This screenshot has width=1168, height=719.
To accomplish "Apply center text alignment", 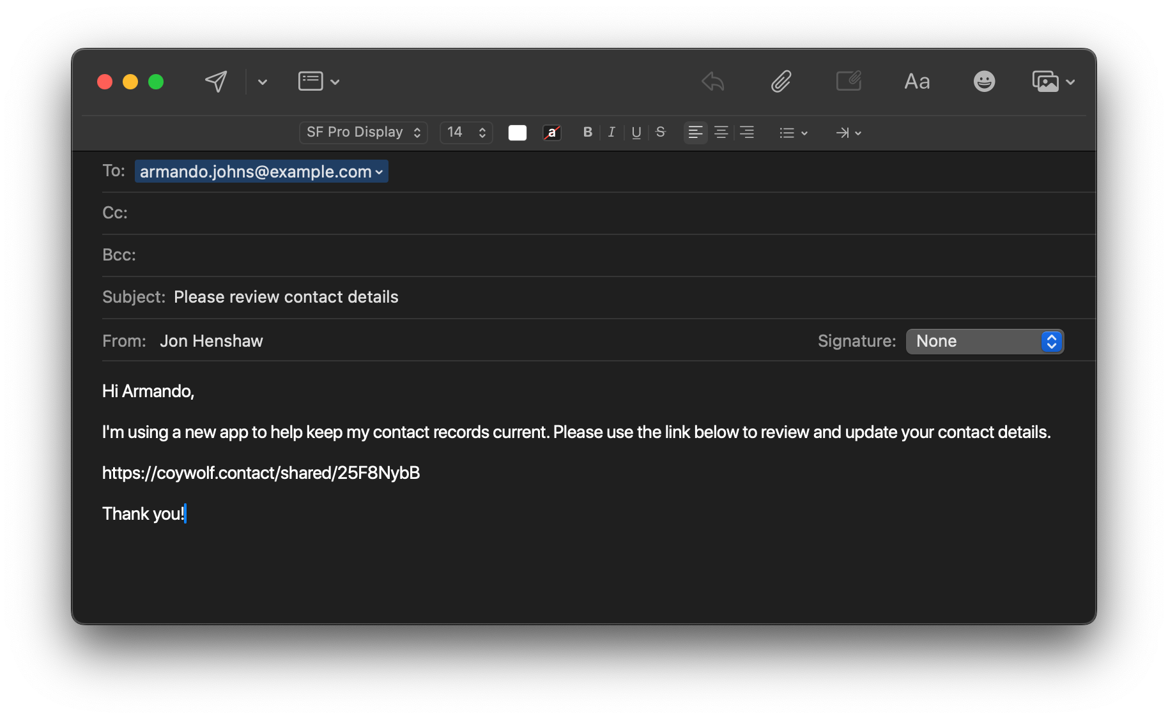I will point(721,132).
